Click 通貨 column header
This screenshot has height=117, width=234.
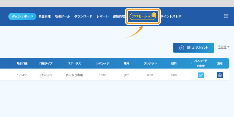126,63
